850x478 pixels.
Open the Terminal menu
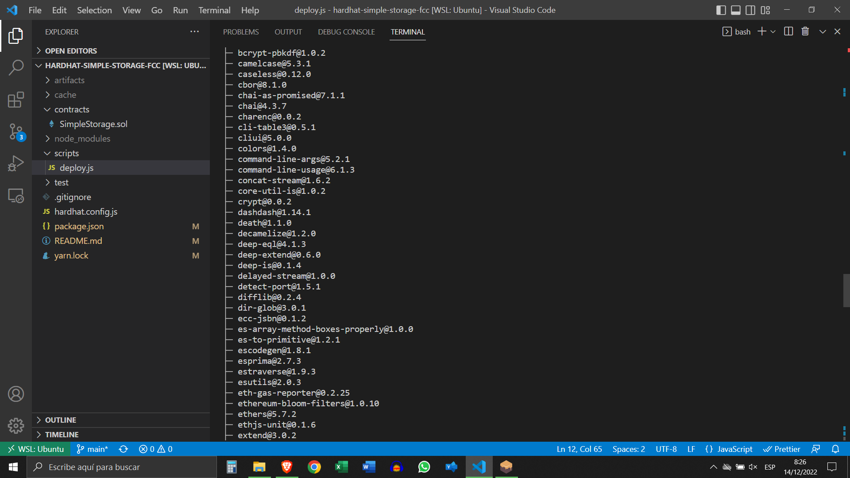point(214,10)
